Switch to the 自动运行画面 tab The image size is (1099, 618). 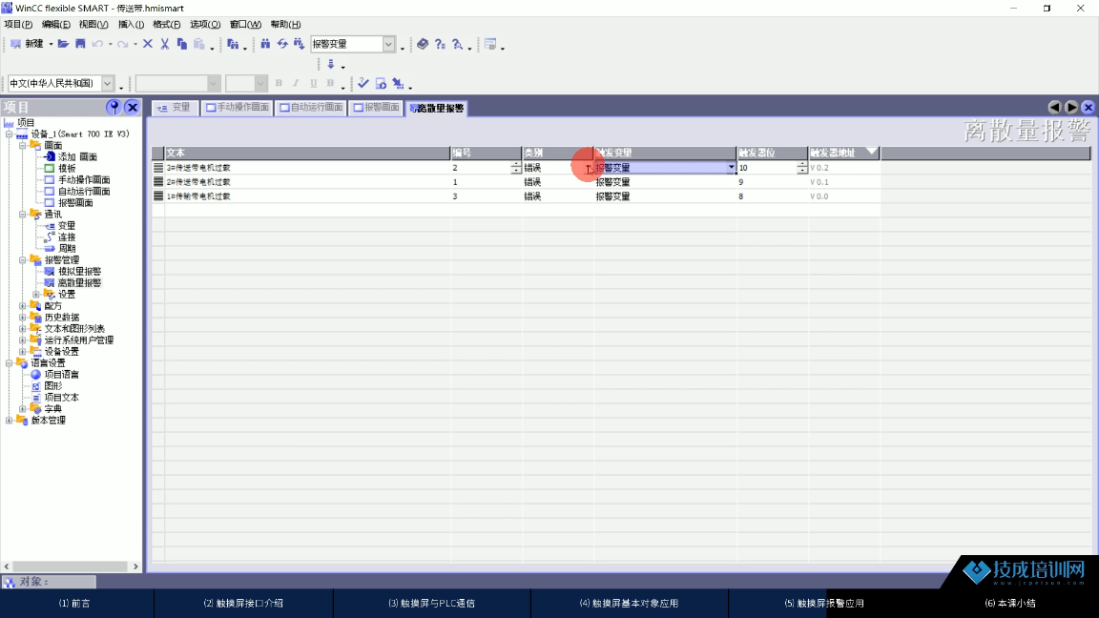[311, 108]
